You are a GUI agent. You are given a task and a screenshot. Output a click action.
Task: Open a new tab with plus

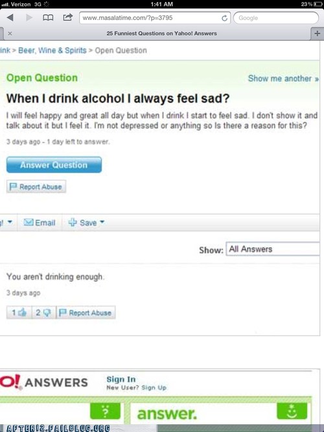pyautogui.click(x=317, y=33)
